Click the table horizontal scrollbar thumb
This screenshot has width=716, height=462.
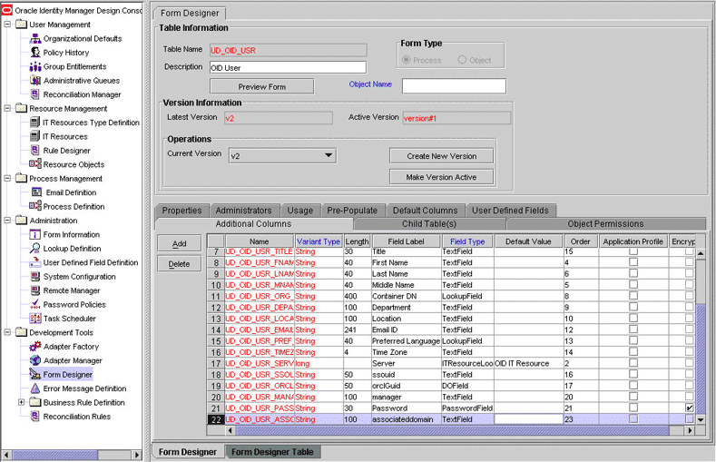click(452, 430)
